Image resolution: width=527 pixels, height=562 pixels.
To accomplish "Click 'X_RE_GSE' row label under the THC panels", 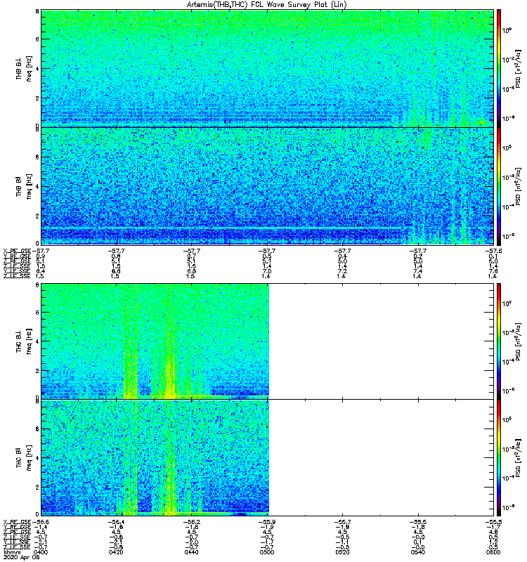I will click(17, 522).
